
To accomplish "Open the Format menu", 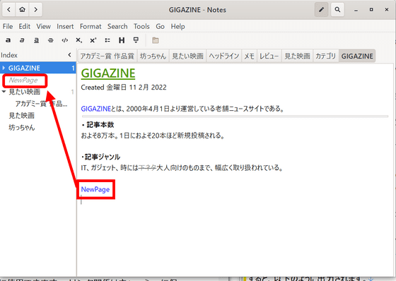I will [x=91, y=26].
